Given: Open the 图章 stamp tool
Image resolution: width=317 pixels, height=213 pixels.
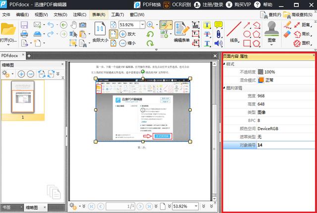Looking at the screenshot, I should 271,33.
